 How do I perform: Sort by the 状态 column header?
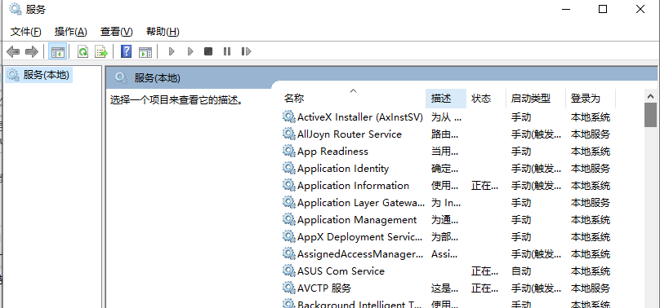click(x=486, y=99)
